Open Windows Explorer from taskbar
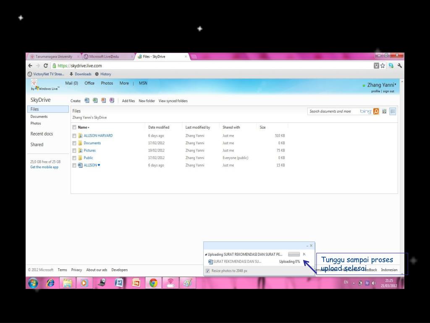Viewport: 430px width, 323px height. (x=68, y=283)
